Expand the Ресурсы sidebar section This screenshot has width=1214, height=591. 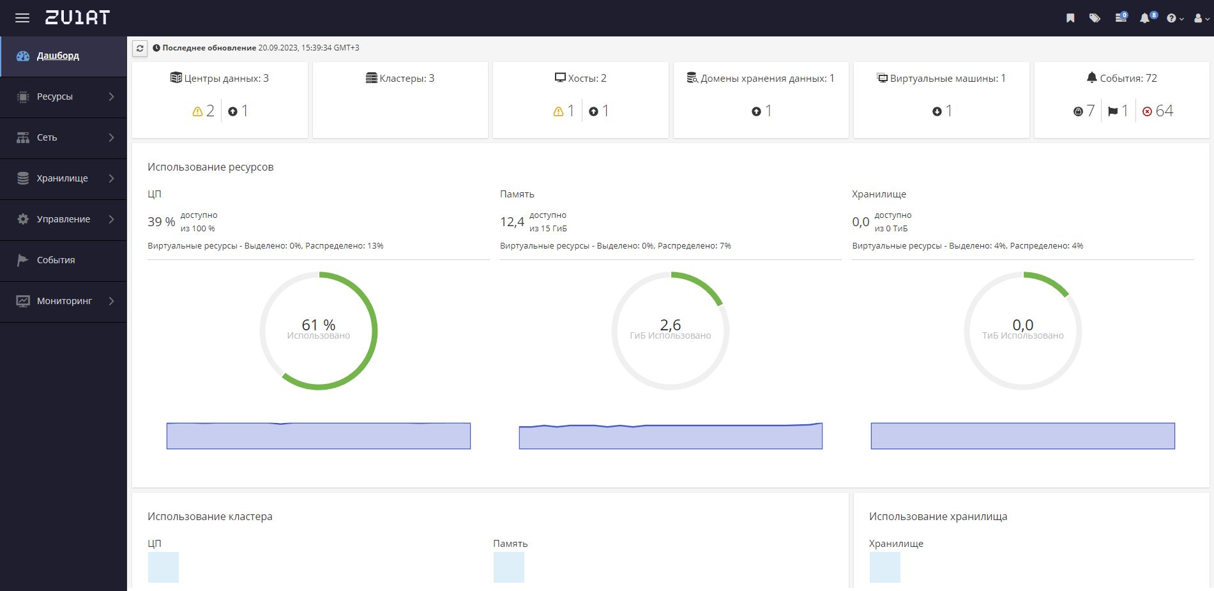click(63, 96)
